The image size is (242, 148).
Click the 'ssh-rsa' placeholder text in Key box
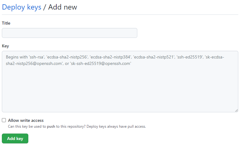[36, 57]
